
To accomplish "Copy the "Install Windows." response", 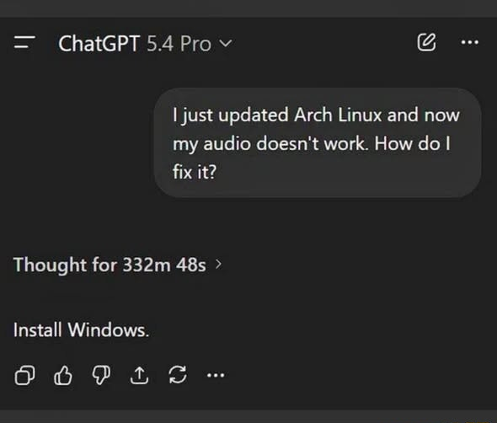I will point(24,375).
